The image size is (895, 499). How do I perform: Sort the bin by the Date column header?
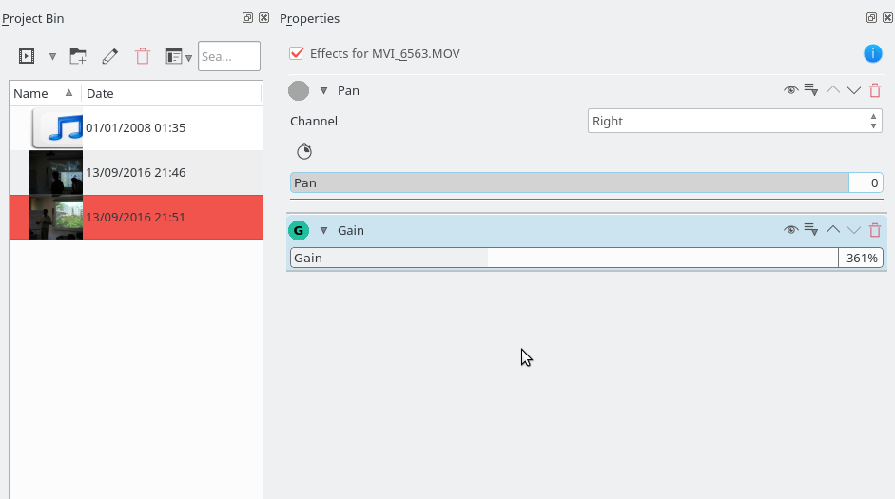coord(171,93)
